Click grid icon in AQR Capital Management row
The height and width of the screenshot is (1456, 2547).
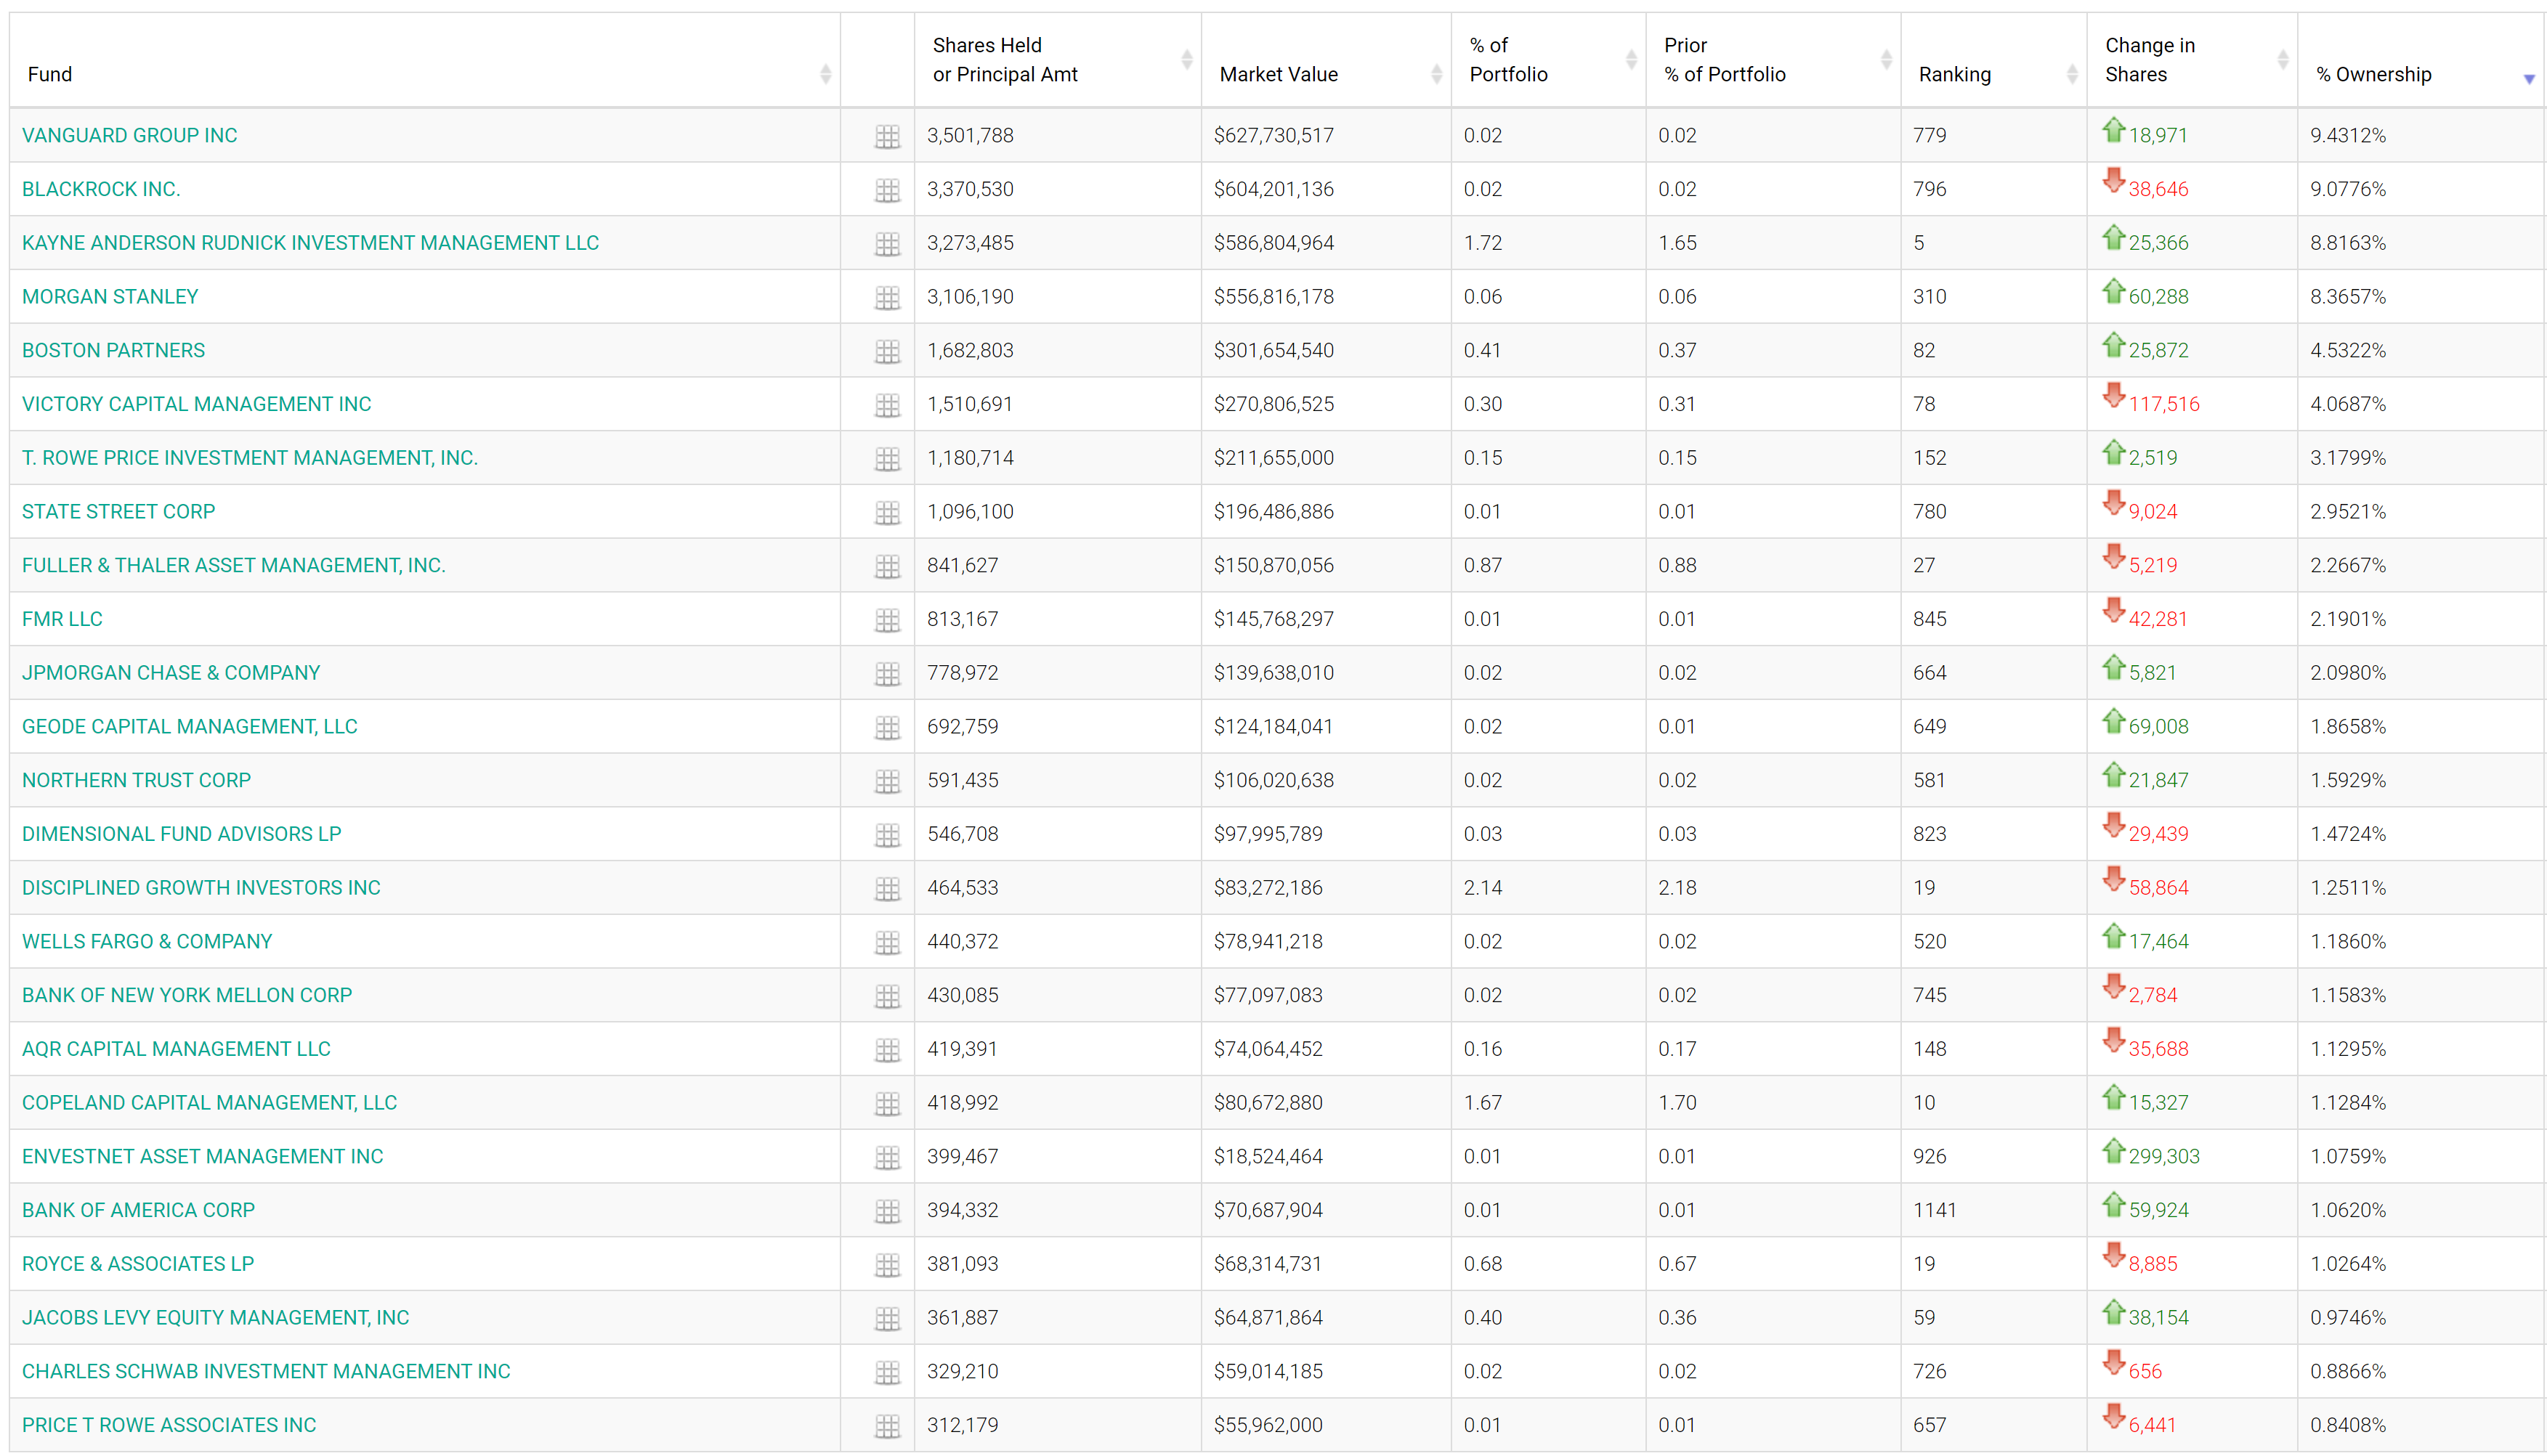(887, 1050)
